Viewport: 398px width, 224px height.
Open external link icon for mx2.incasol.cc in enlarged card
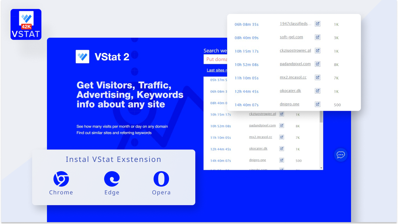pos(317,77)
